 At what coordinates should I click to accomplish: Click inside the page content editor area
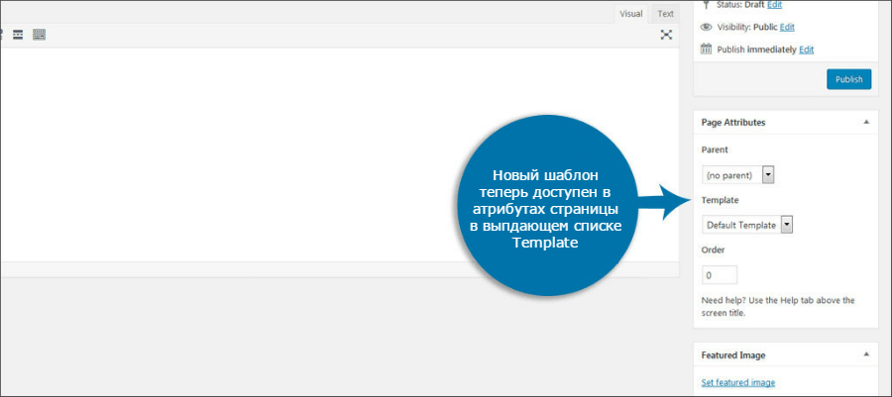click(x=339, y=153)
